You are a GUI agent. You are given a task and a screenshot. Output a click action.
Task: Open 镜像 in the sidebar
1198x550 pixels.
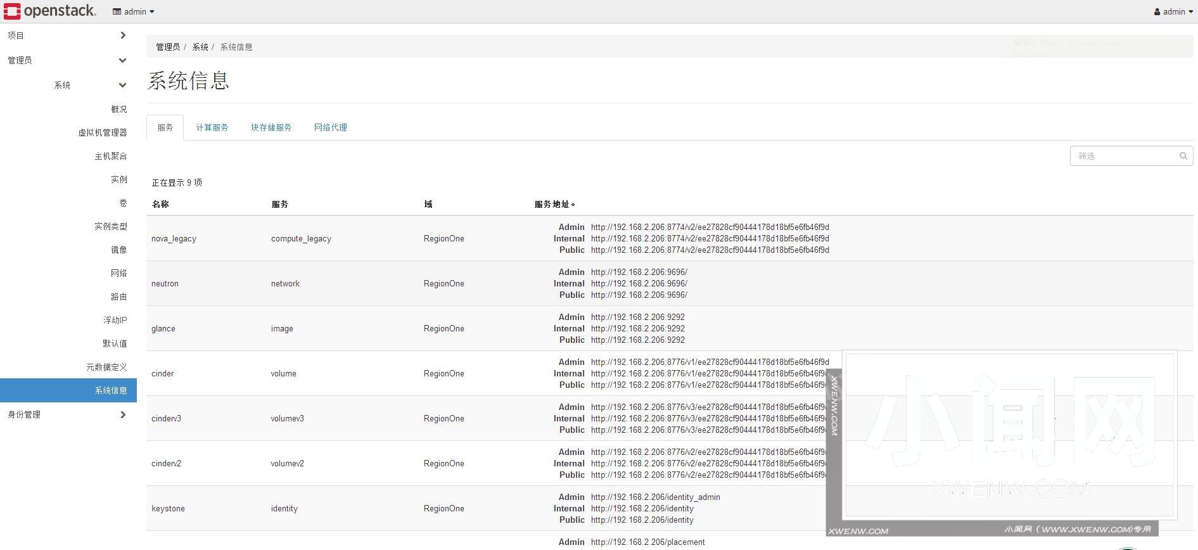pyautogui.click(x=119, y=250)
